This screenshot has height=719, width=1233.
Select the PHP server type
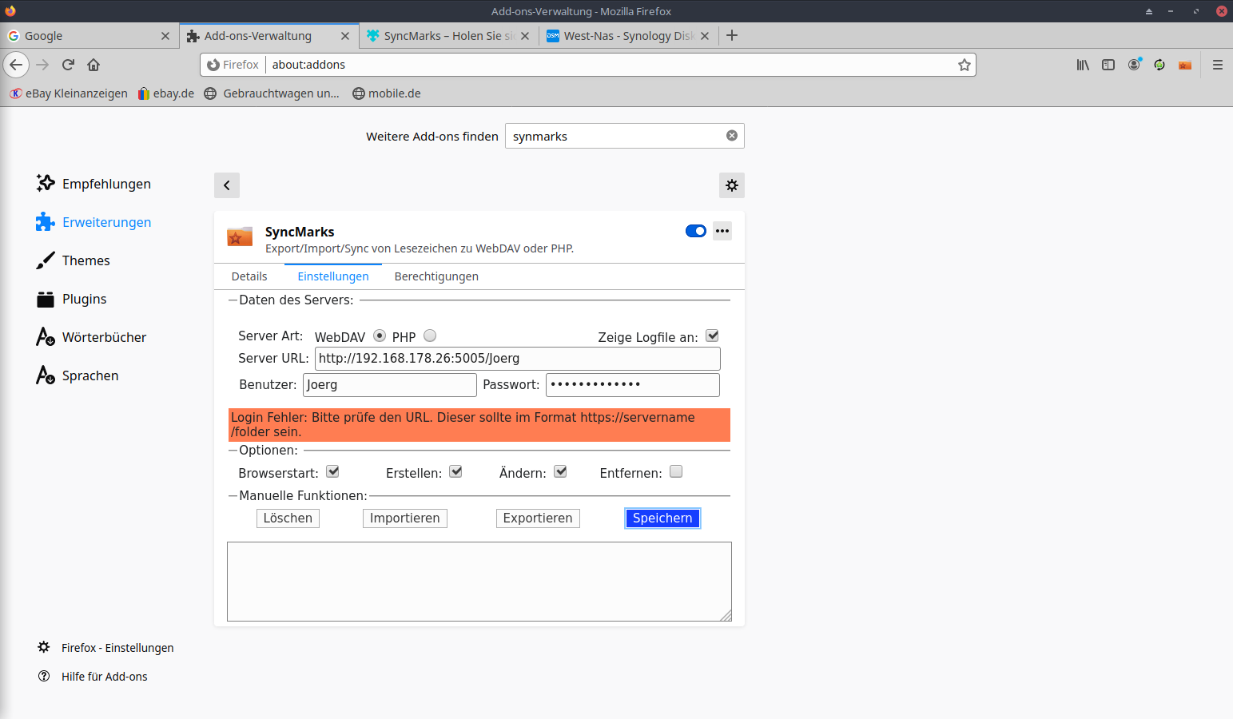click(430, 336)
